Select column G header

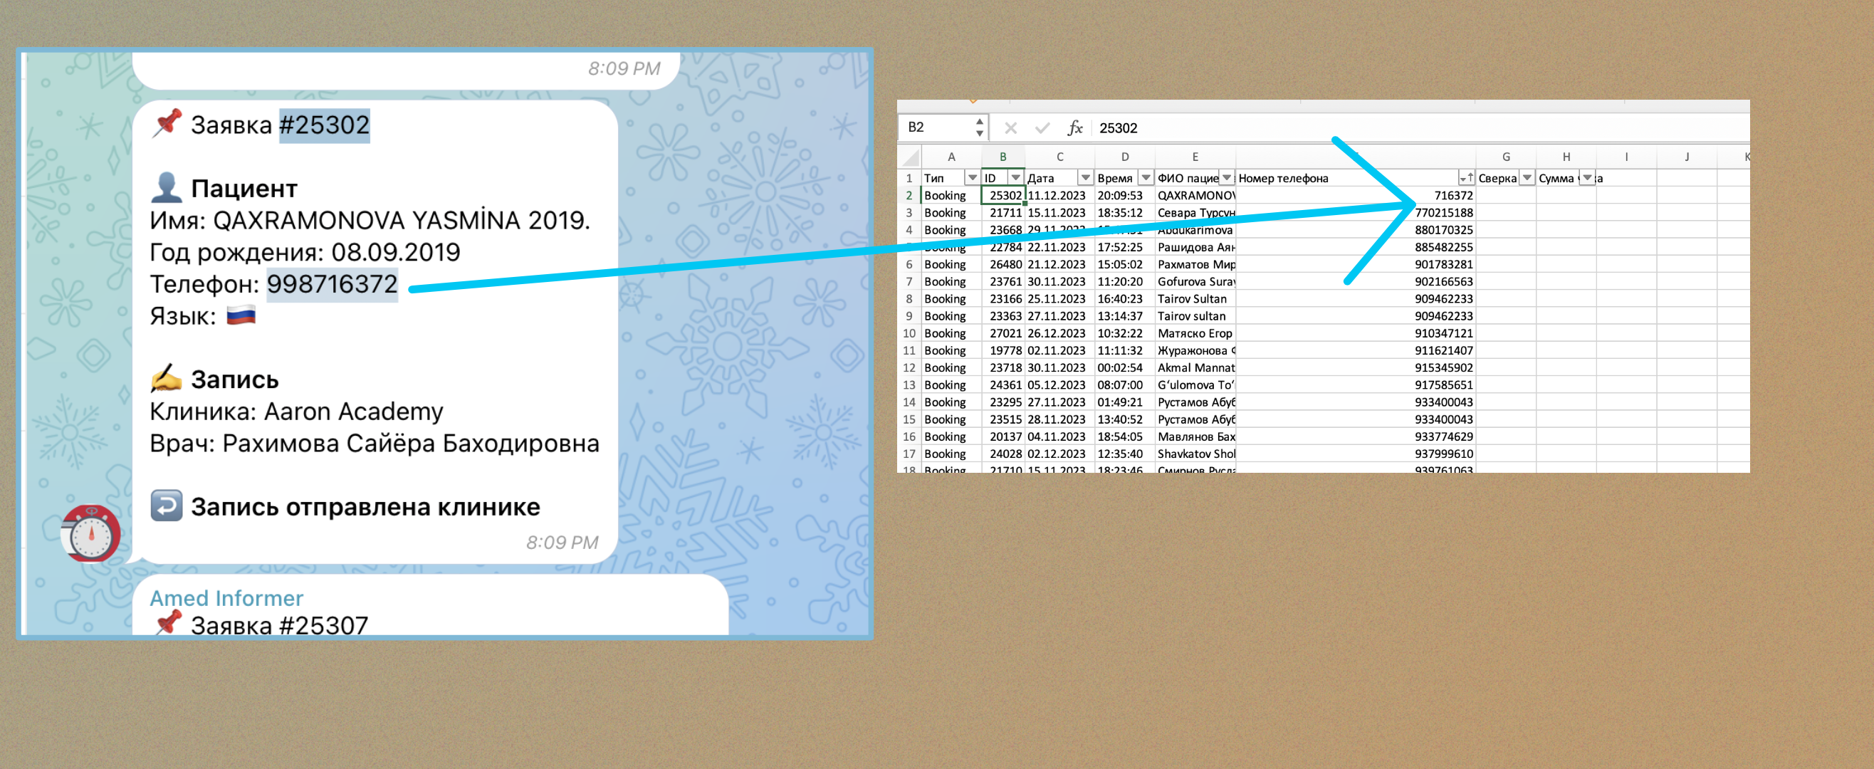tap(1505, 157)
